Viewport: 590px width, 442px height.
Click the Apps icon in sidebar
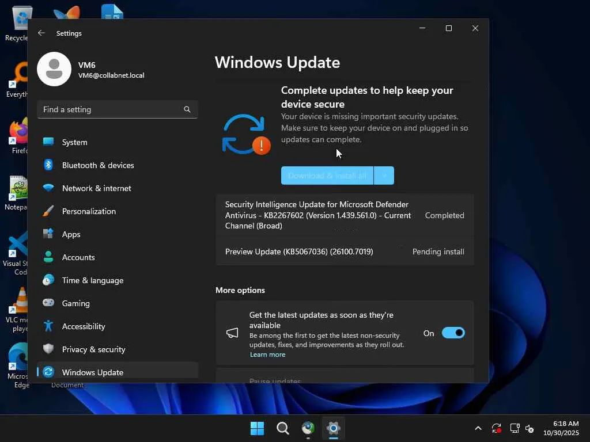click(48, 234)
